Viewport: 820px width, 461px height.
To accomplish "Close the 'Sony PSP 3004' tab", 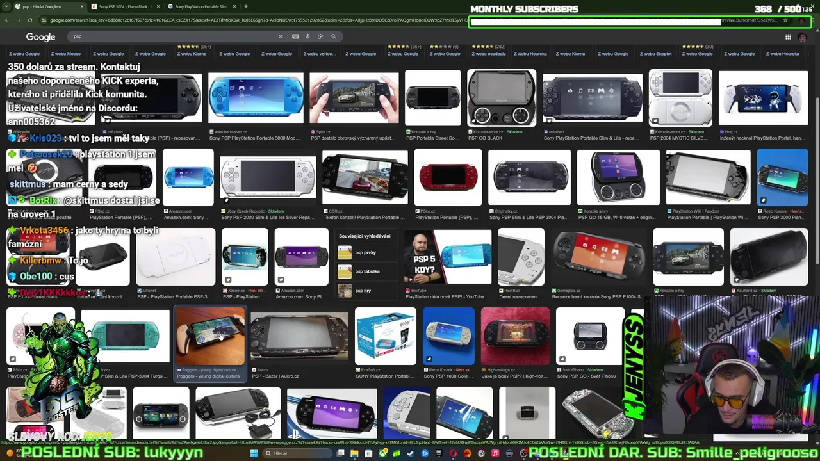I will coord(158,6).
